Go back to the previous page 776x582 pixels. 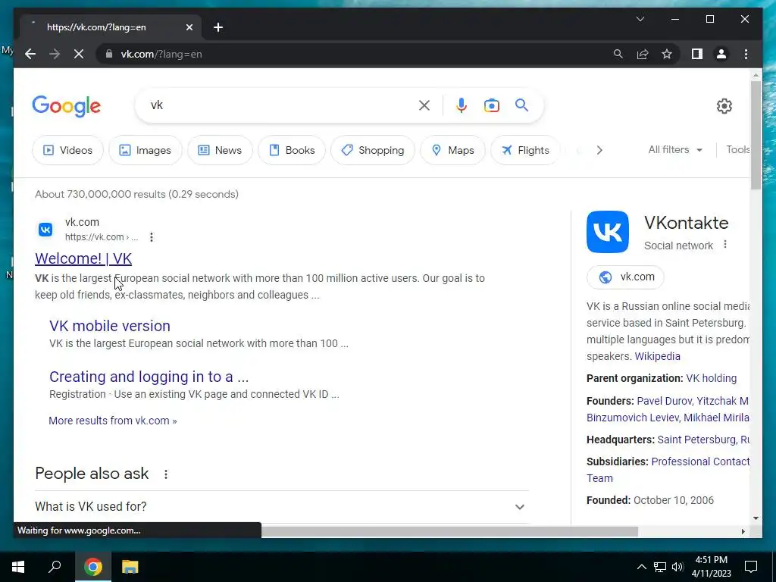pyautogui.click(x=30, y=54)
